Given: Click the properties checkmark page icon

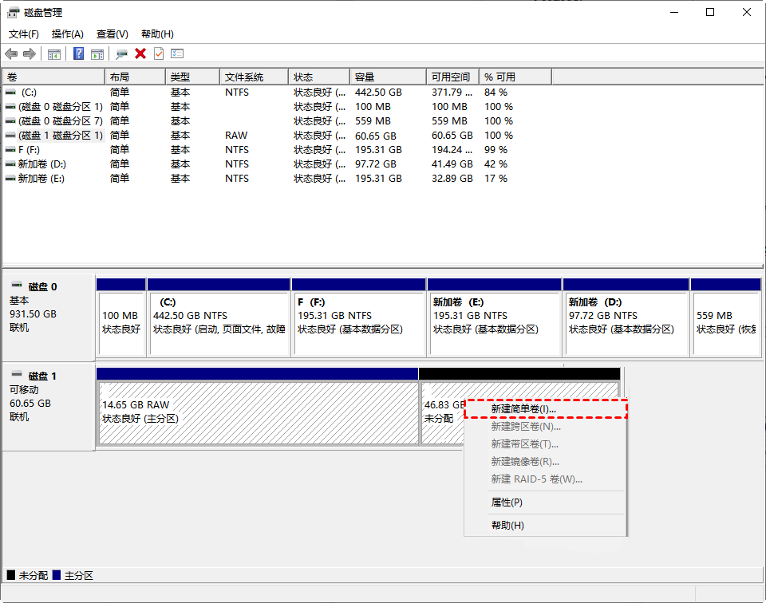Looking at the screenshot, I should coord(159,53).
